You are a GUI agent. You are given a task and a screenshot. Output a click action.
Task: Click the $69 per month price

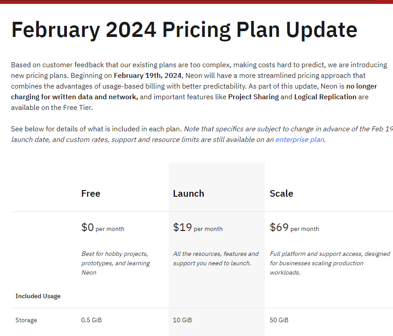click(294, 228)
